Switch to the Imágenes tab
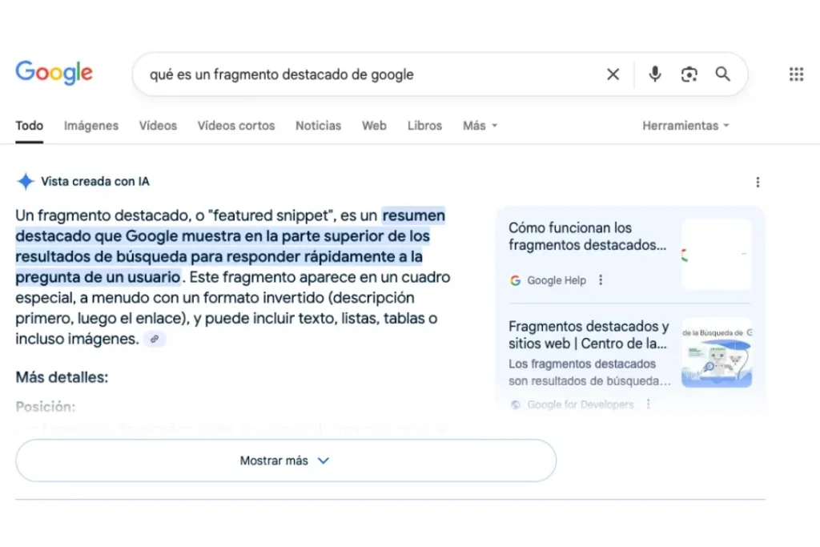Image resolution: width=820 pixels, height=547 pixels. (x=91, y=126)
